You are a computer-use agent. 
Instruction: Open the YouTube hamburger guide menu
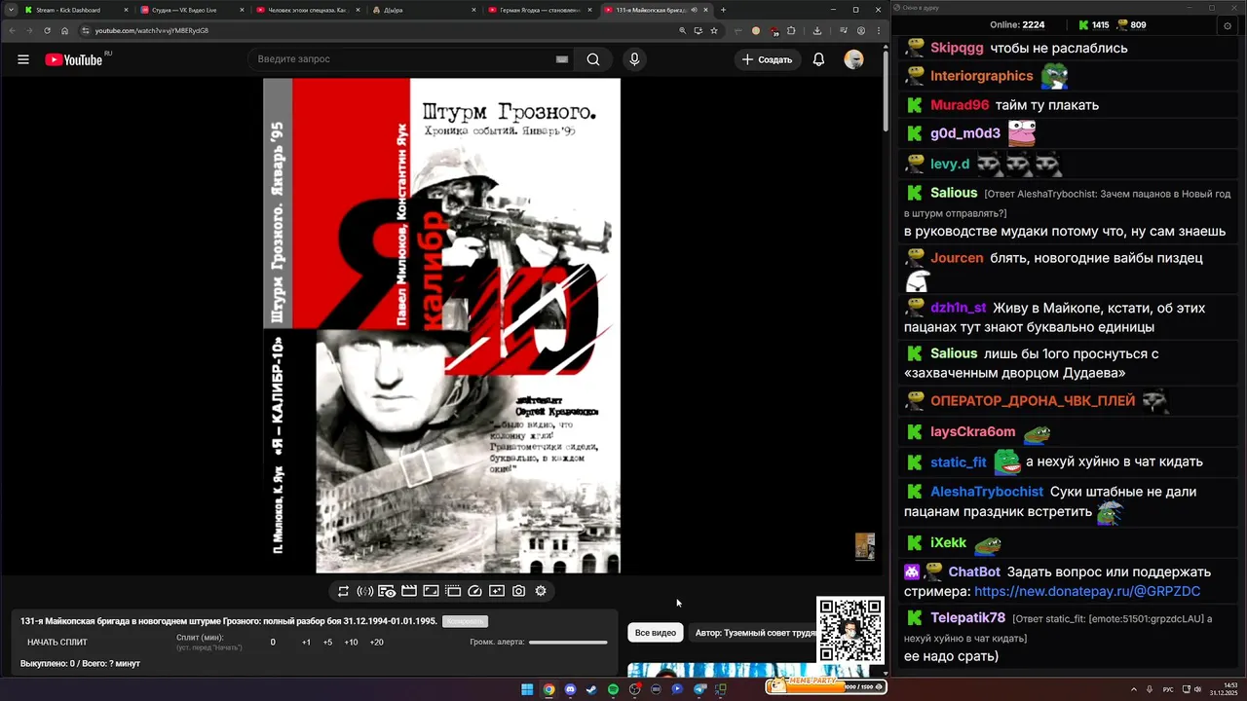click(x=23, y=59)
